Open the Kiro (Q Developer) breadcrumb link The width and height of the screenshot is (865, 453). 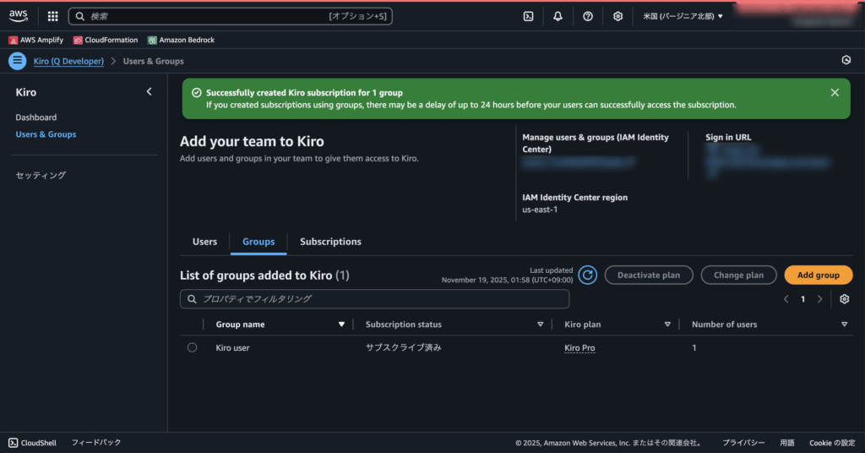tap(68, 61)
